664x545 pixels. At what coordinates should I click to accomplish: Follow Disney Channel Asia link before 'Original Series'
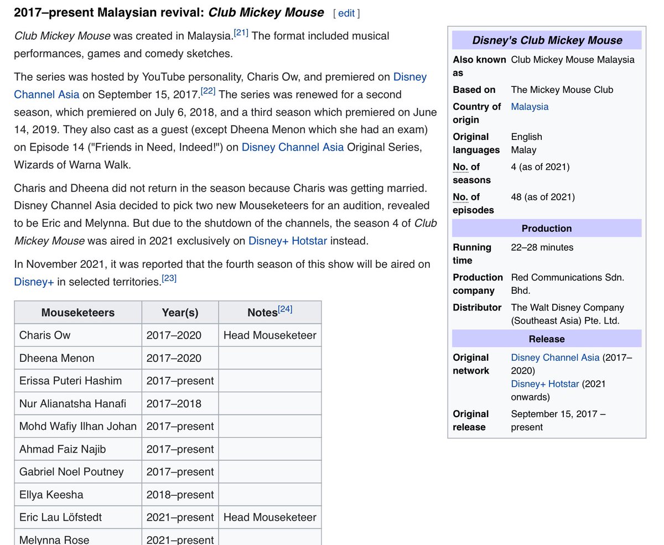click(x=293, y=148)
